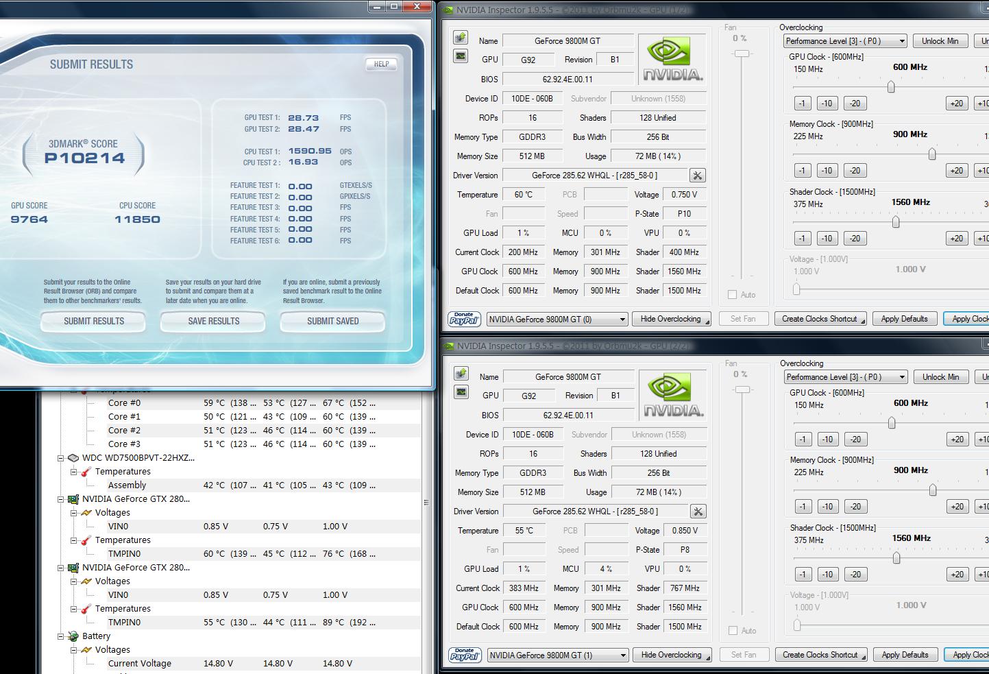The image size is (989, 674).
Task: Click the CPU SCORE value 11850
Action: click(137, 219)
